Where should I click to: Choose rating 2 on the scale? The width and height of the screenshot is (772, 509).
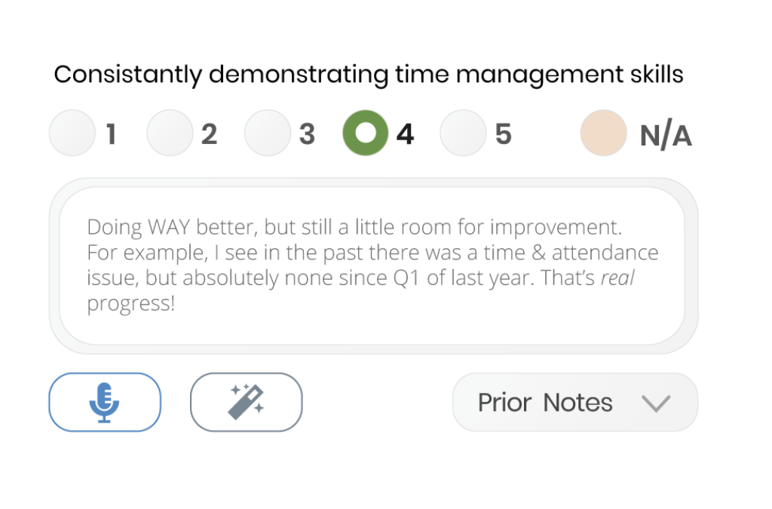tap(170, 133)
